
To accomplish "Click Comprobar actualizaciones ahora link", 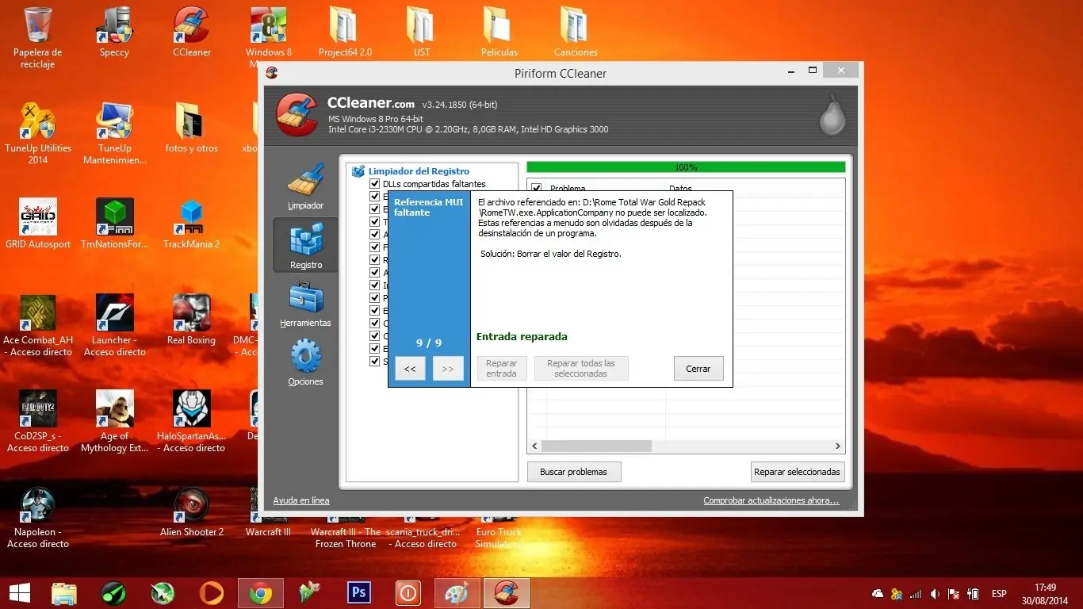I will coord(771,500).
